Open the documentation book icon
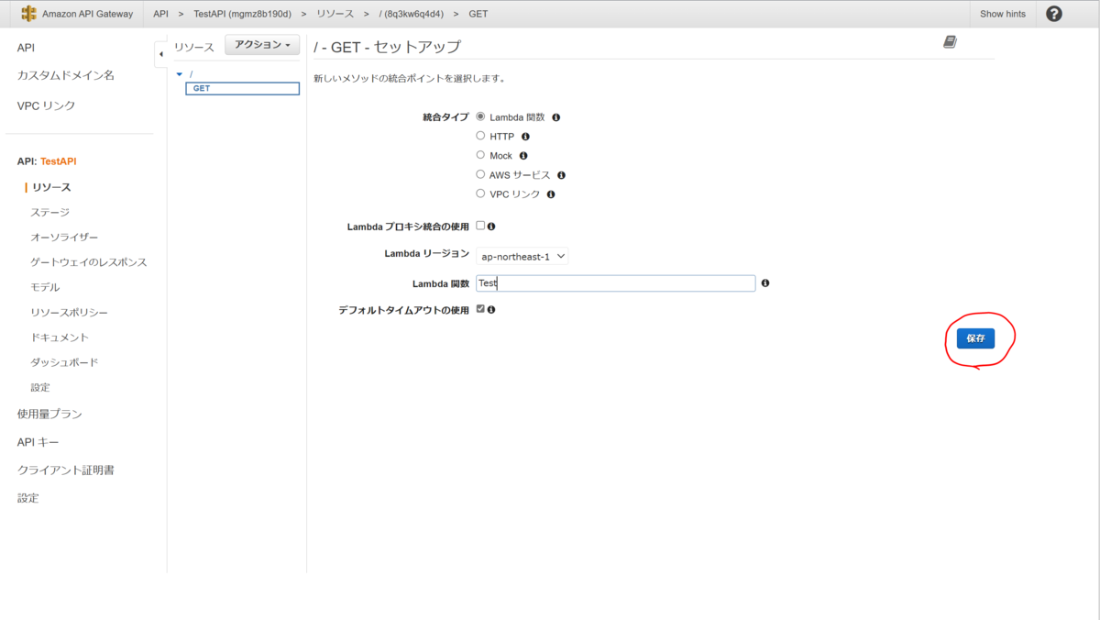 tap(950, 42)
